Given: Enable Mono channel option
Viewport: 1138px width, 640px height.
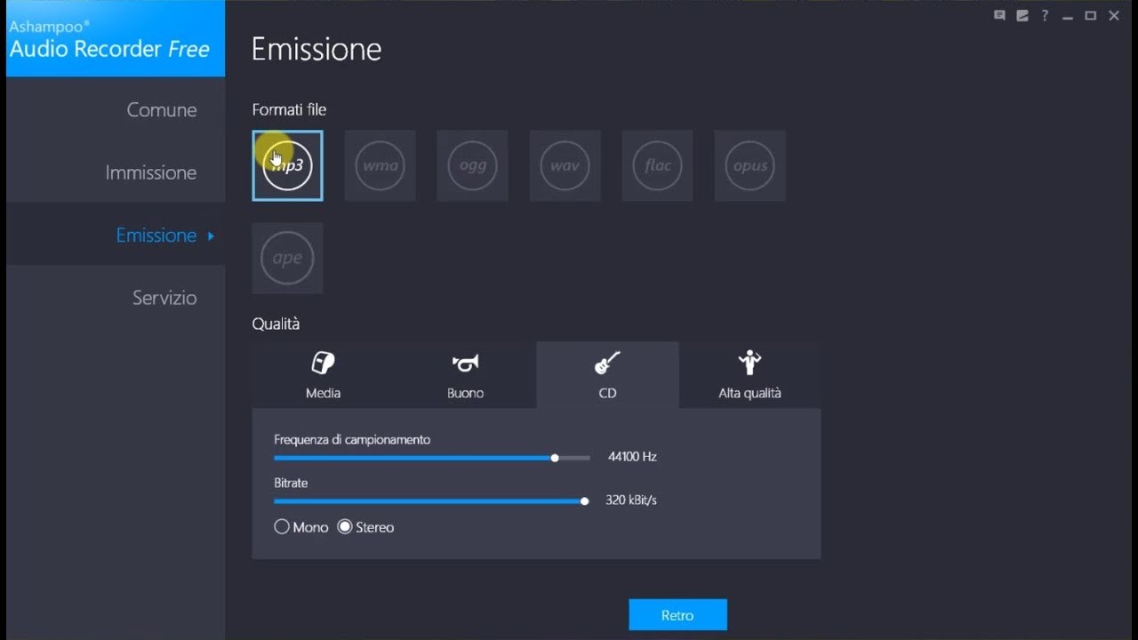Looking at the screenshot, I should 282,527.
